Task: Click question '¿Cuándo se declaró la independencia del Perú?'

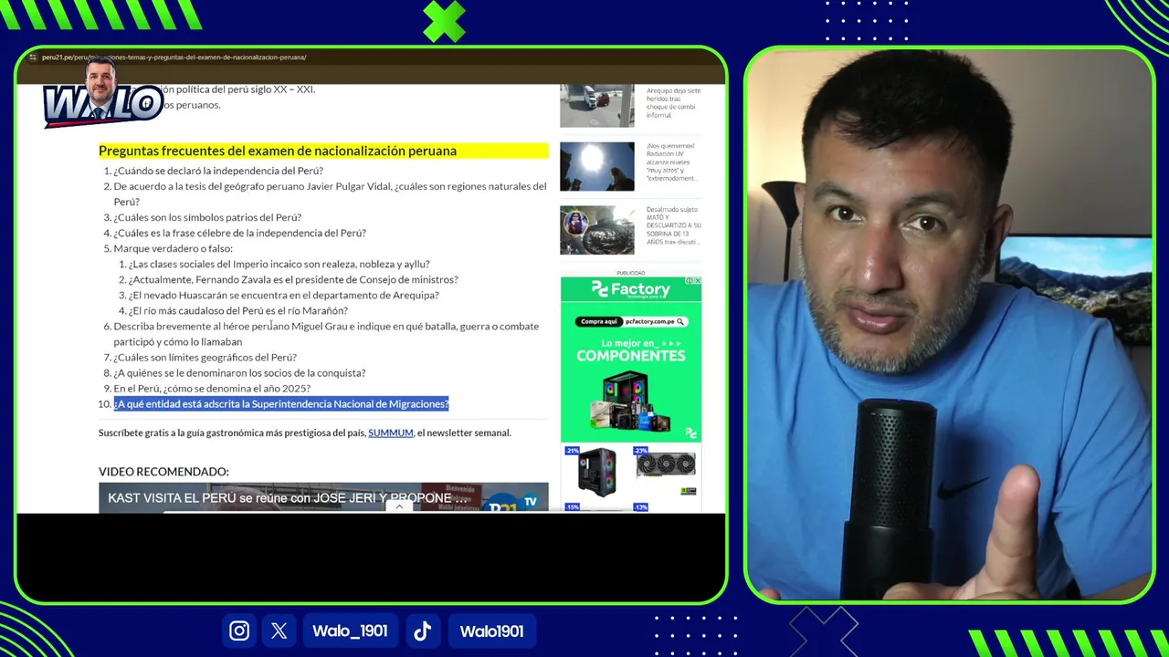Action: [218, 171]
